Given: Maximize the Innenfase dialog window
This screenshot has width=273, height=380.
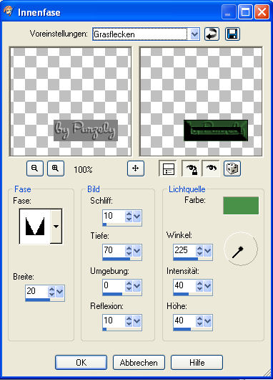Looking at the screenshot, I should click(x=245, y=12).
